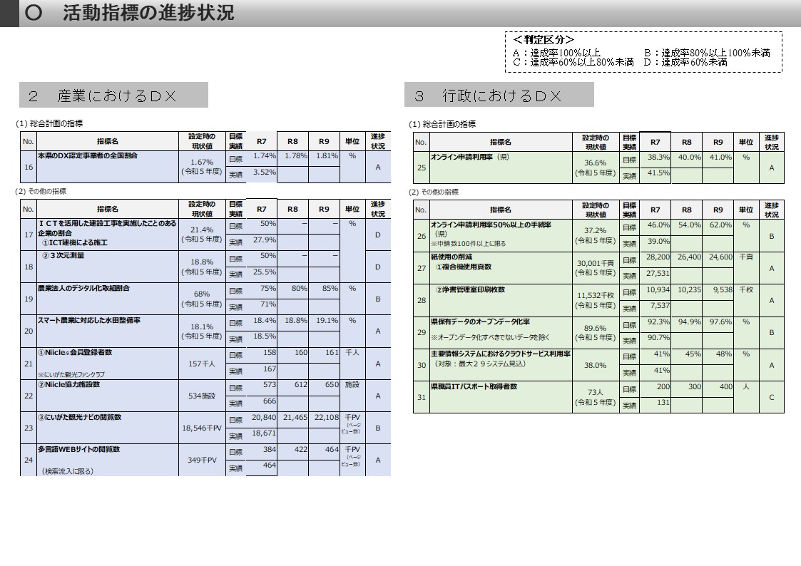Select the D status for ②3次元測量
The height and width of the screenshot is (566, 801).
[x=378, y=267]
